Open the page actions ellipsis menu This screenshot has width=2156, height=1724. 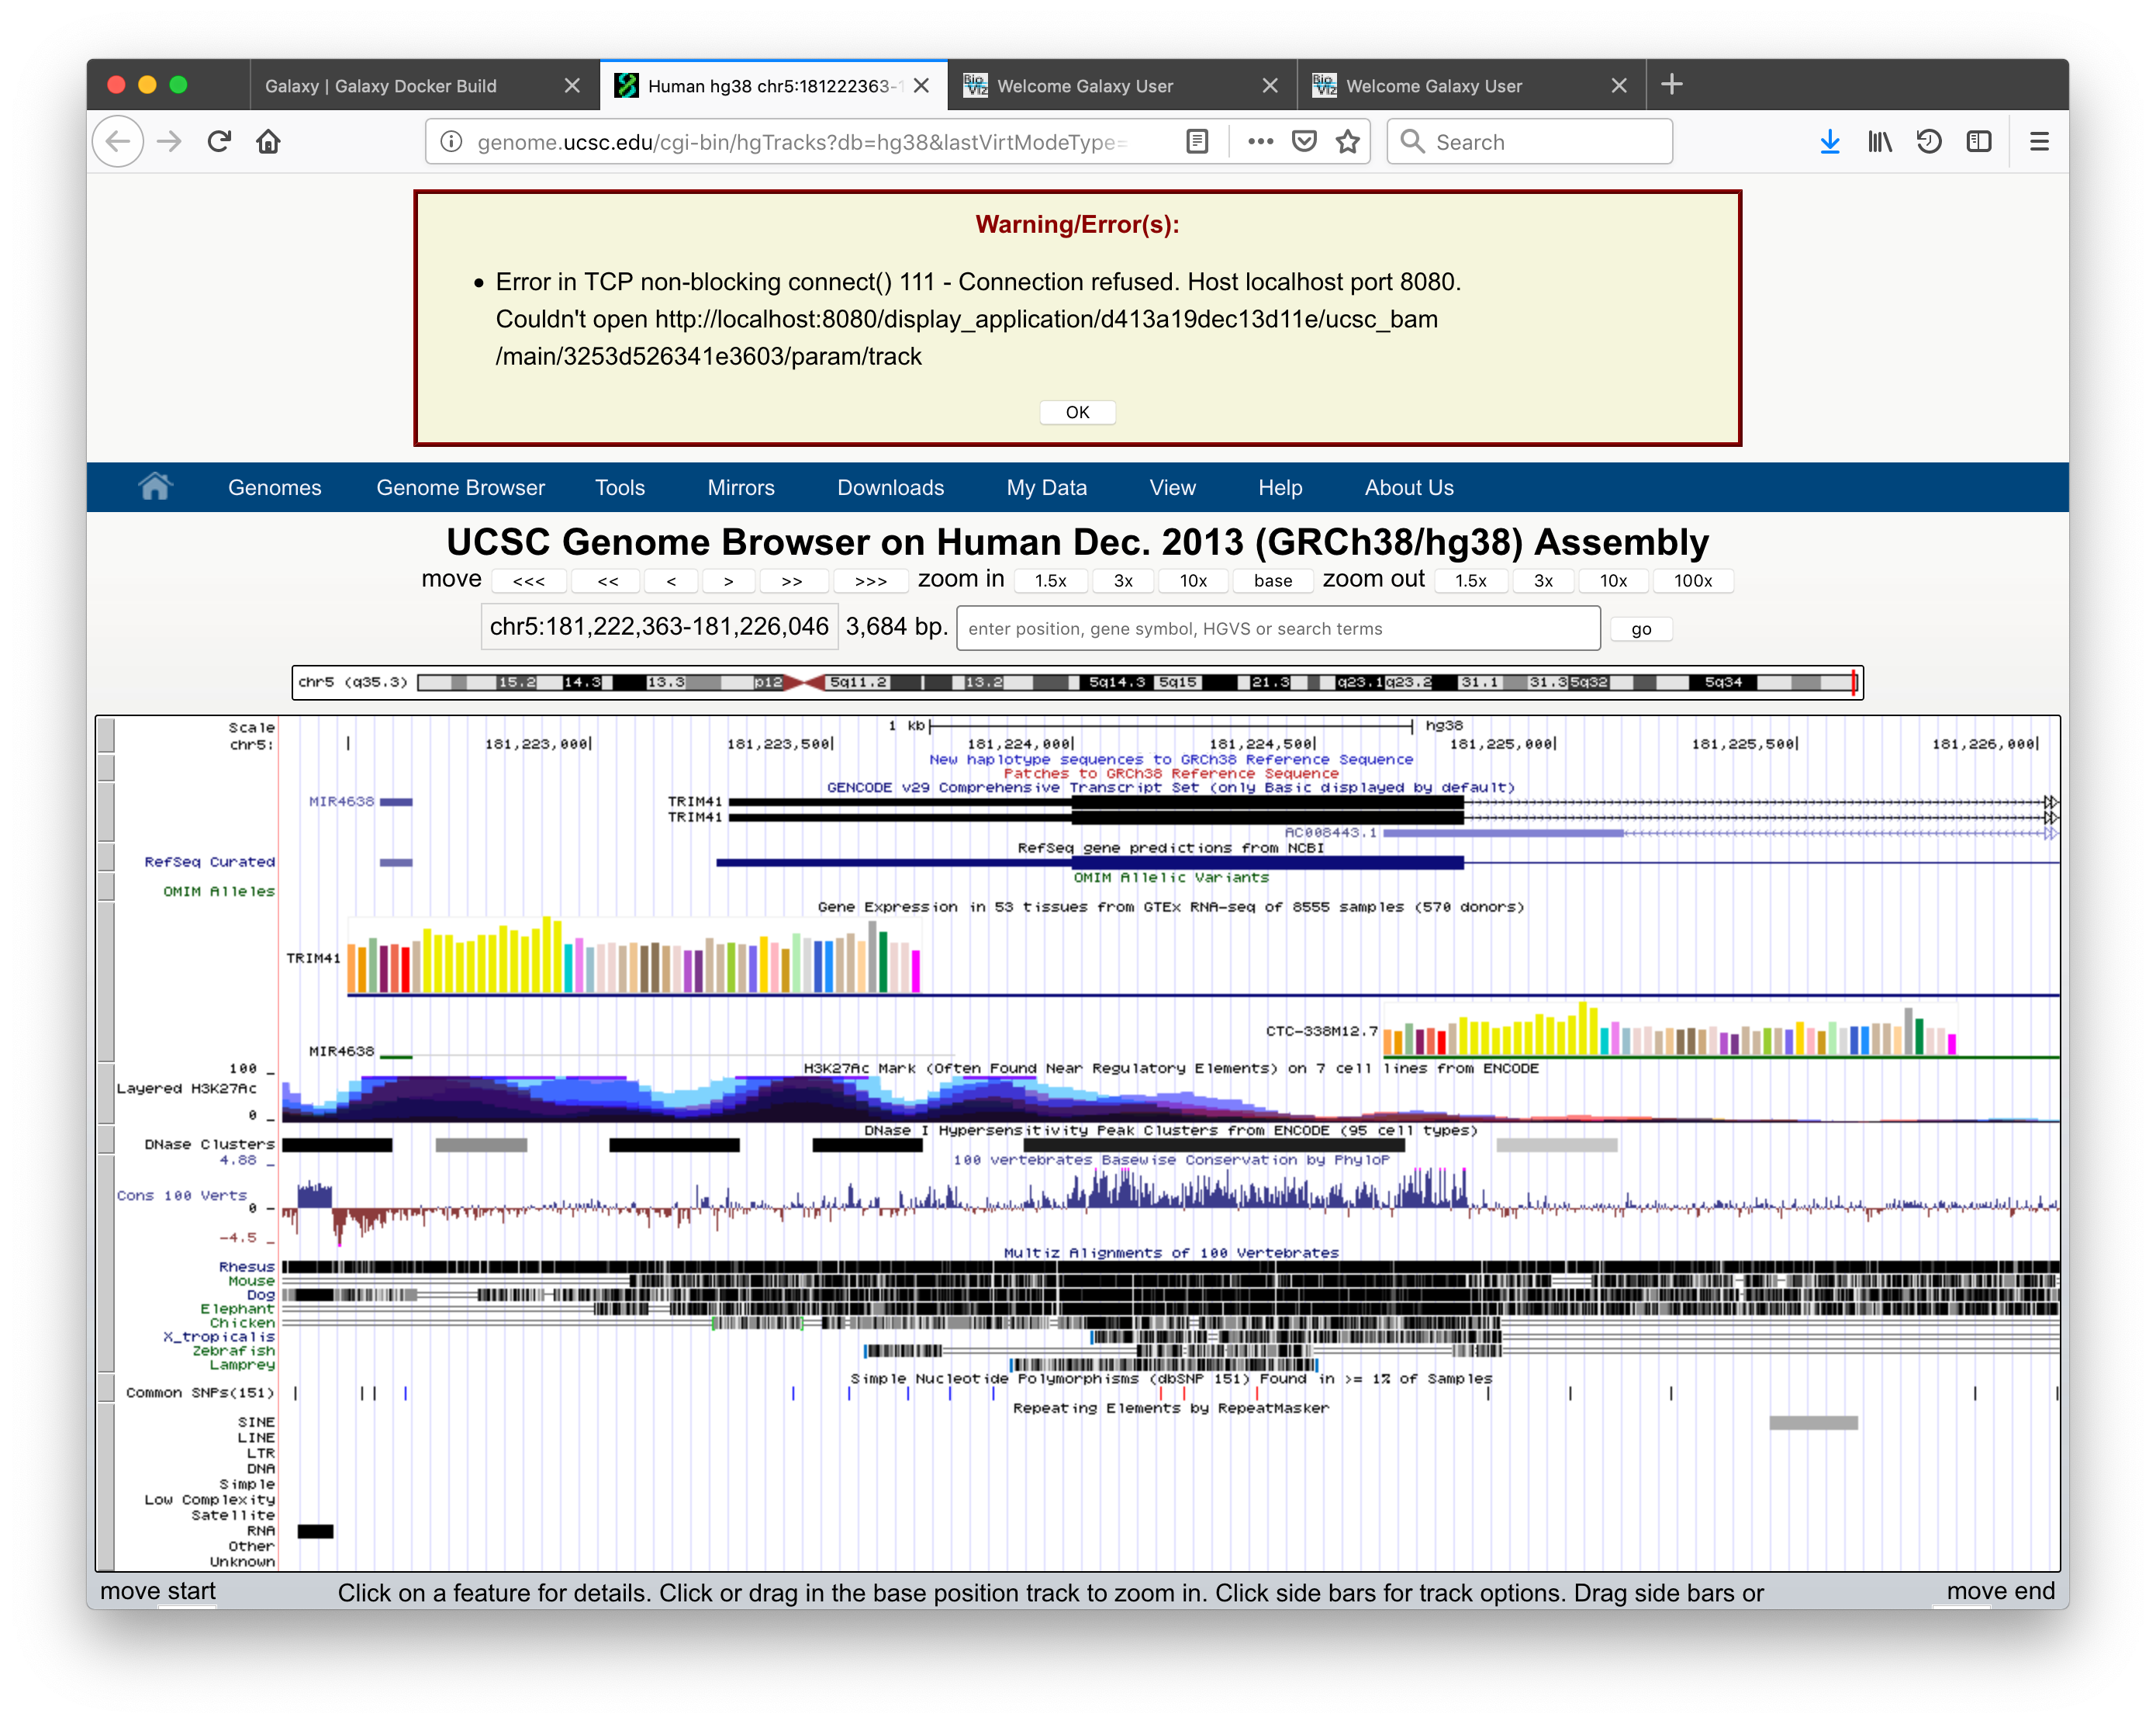pos(1260,141)
